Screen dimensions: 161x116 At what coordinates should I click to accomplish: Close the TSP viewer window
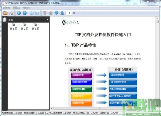(x=155, y=2)
